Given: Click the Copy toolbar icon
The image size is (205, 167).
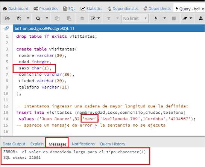Looking at the screenshot, I should click(x=57, y=18).
